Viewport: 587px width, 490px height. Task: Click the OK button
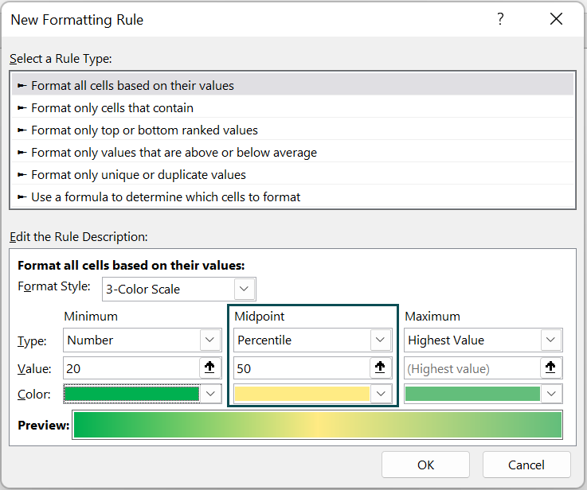425,465
